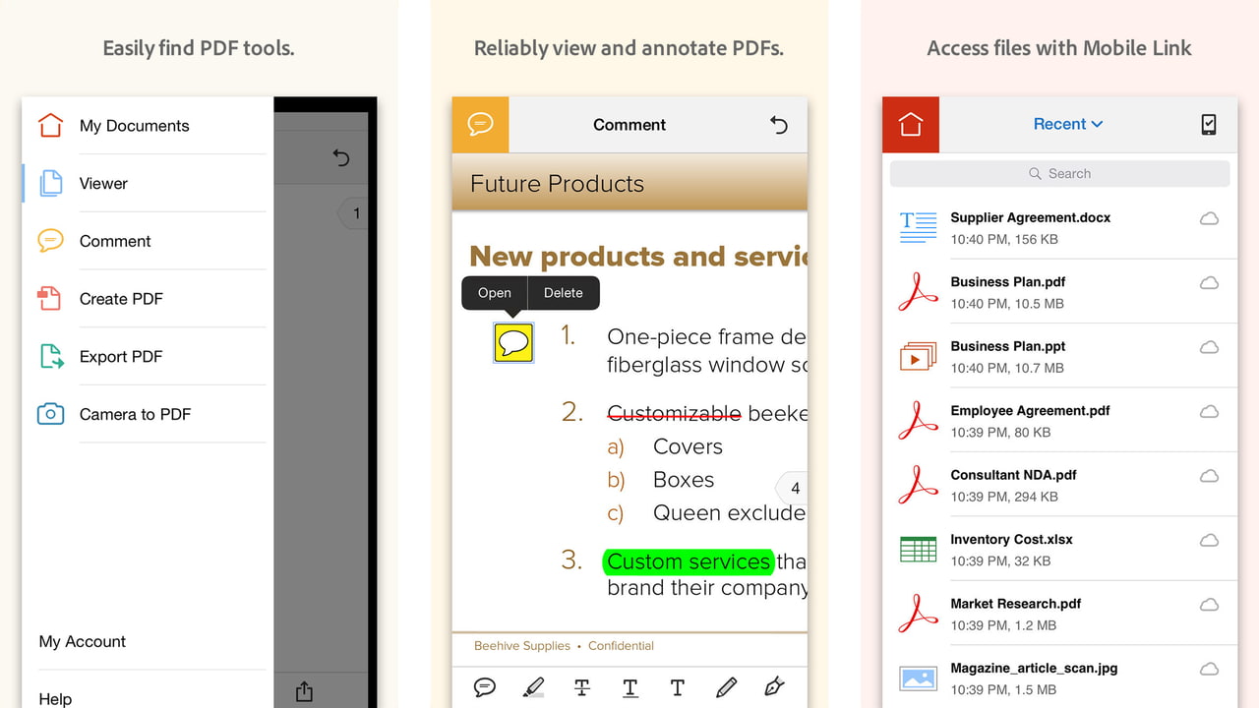Select the highlighter tool
This screenshot has width=1259, height=708.
533,687
